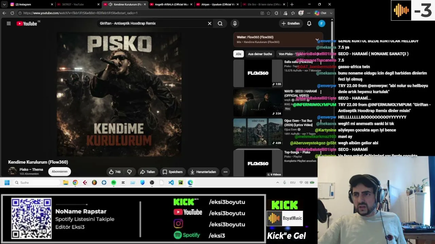Open the Windows Start menu
This screenshot has height=244, width=435.
pyautogui.click(x=7, y=182)
